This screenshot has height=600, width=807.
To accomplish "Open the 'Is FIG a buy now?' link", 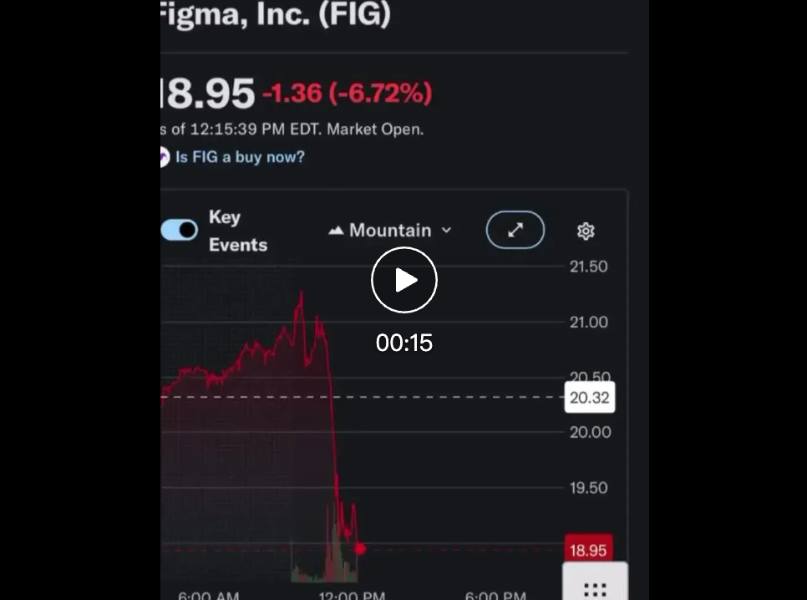I will tap(241, 157).
